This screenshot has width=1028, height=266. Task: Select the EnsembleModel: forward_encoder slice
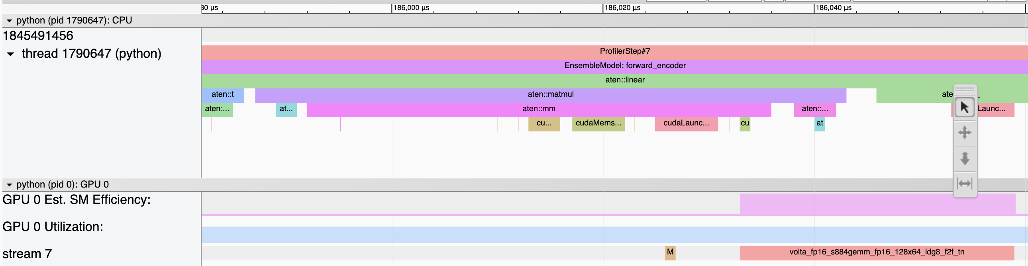(624, 66)
